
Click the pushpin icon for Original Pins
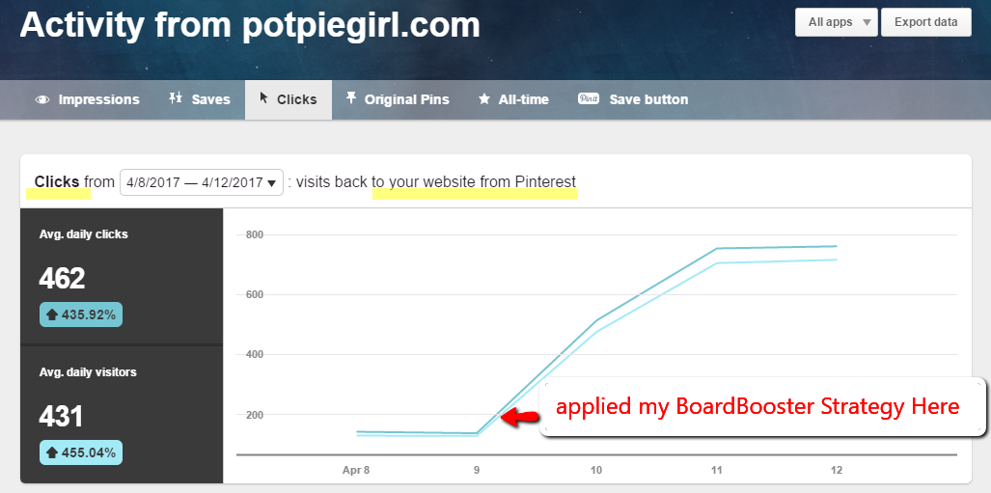pos(351,99)
